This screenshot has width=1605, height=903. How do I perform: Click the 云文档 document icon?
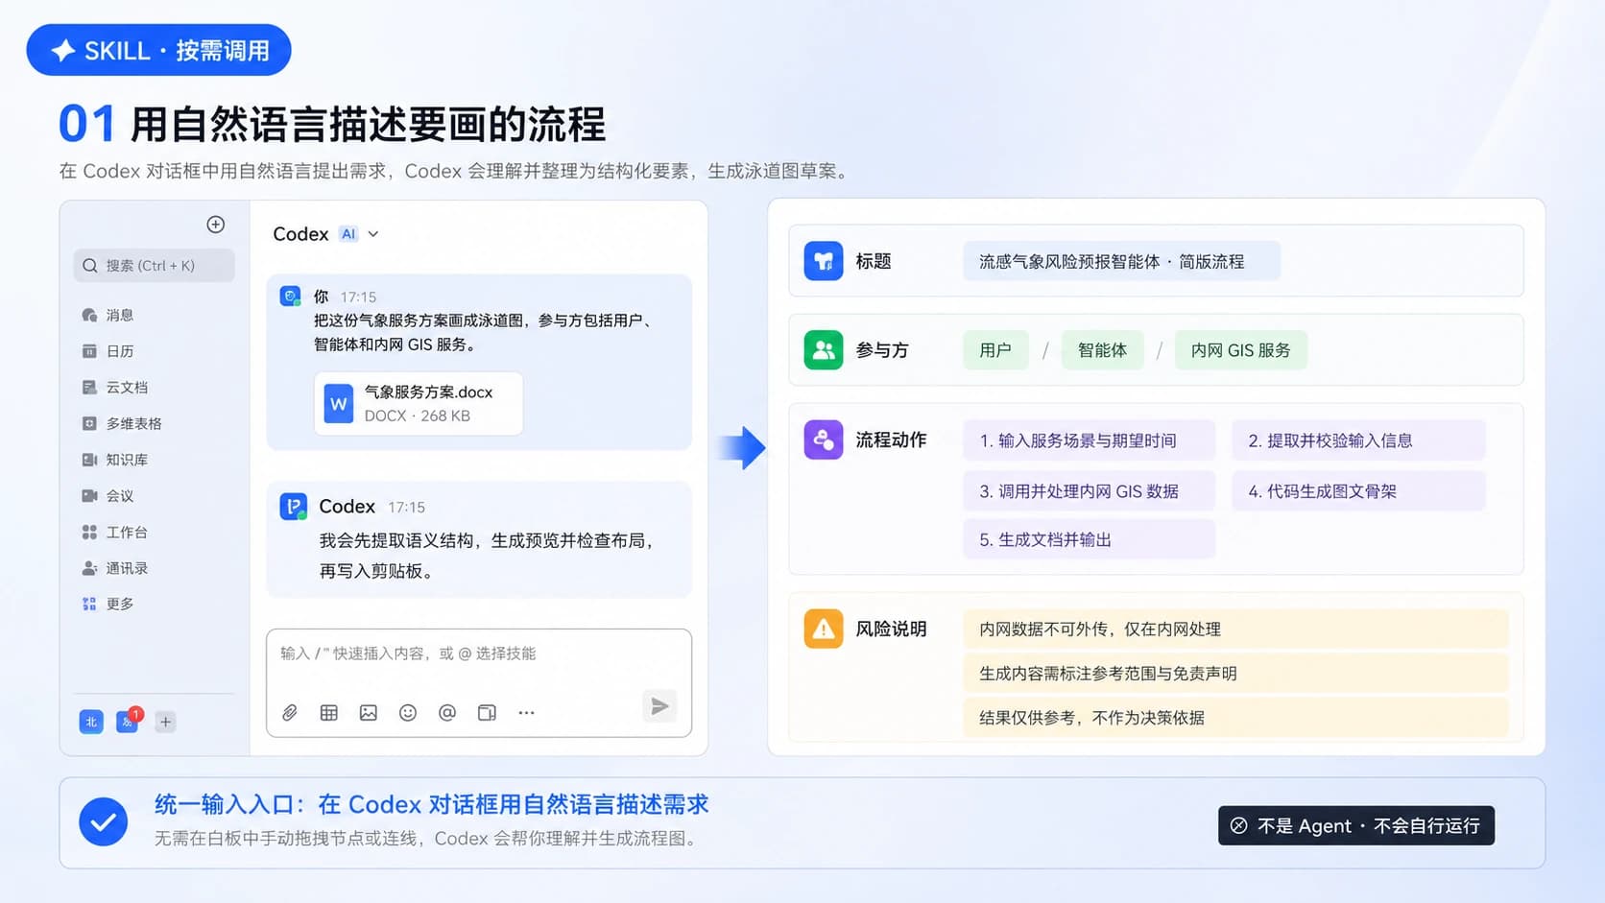point(89,388)
